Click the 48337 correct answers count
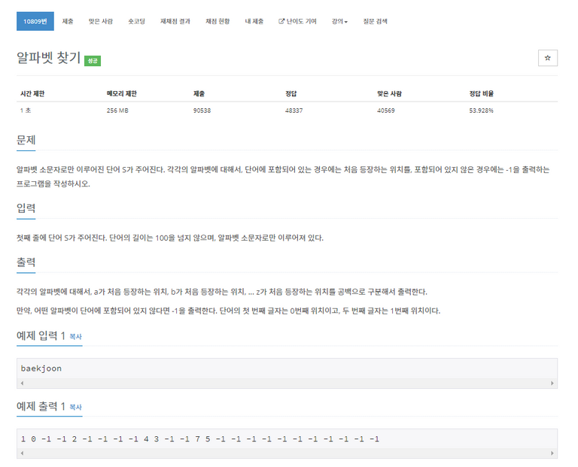The height and width of the screenshot is (467, 578). pos(294,111)
